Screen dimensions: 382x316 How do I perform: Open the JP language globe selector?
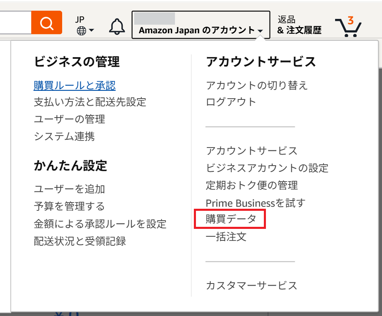[x=84, y=25]
